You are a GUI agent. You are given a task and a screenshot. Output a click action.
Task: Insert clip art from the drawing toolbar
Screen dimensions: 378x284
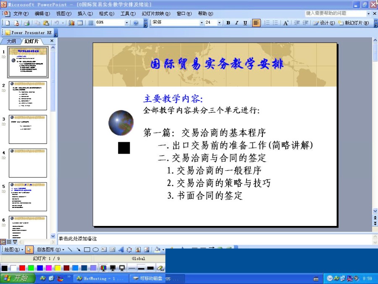click(x=138, y=249)
